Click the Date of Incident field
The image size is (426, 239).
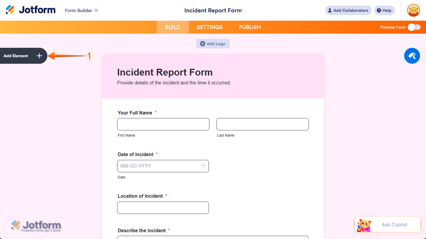pyautogui.click(x=163, y=166)
